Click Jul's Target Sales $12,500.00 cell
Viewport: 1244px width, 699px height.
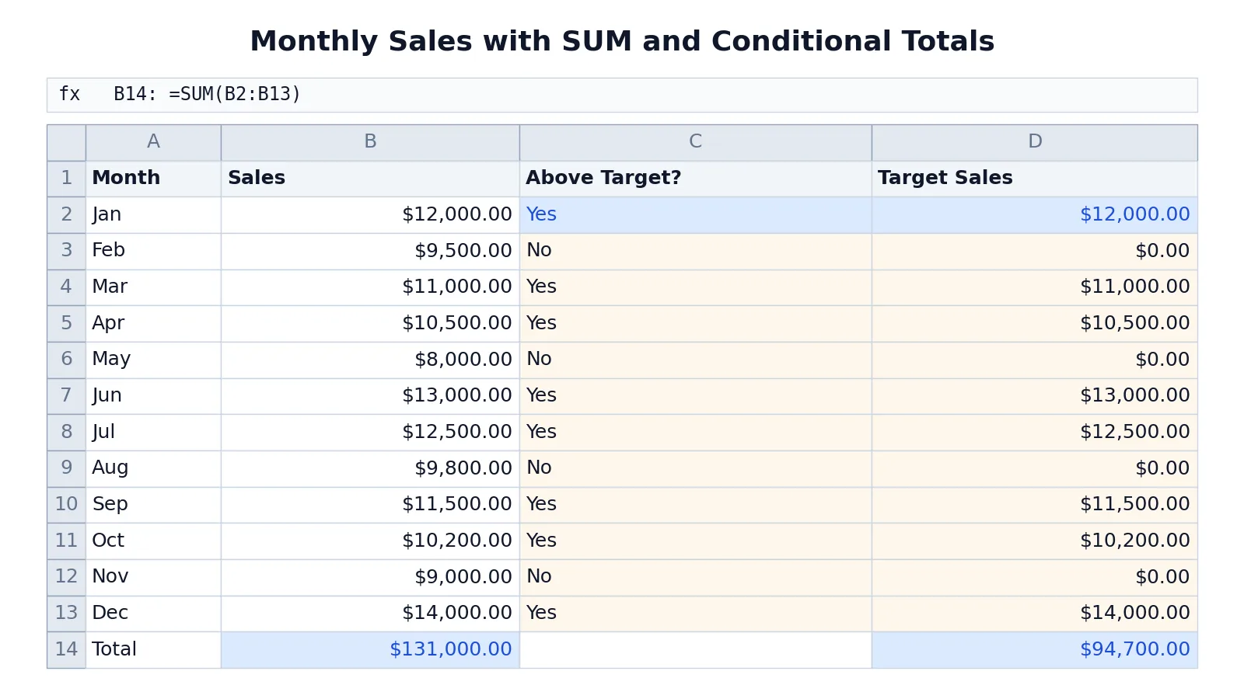tap(1034, 433)
